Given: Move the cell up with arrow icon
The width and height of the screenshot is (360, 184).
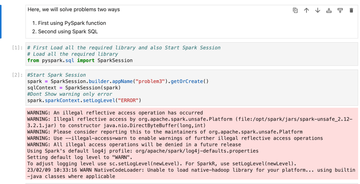Looking at the screenshot, I should click(x=307, y=11).
